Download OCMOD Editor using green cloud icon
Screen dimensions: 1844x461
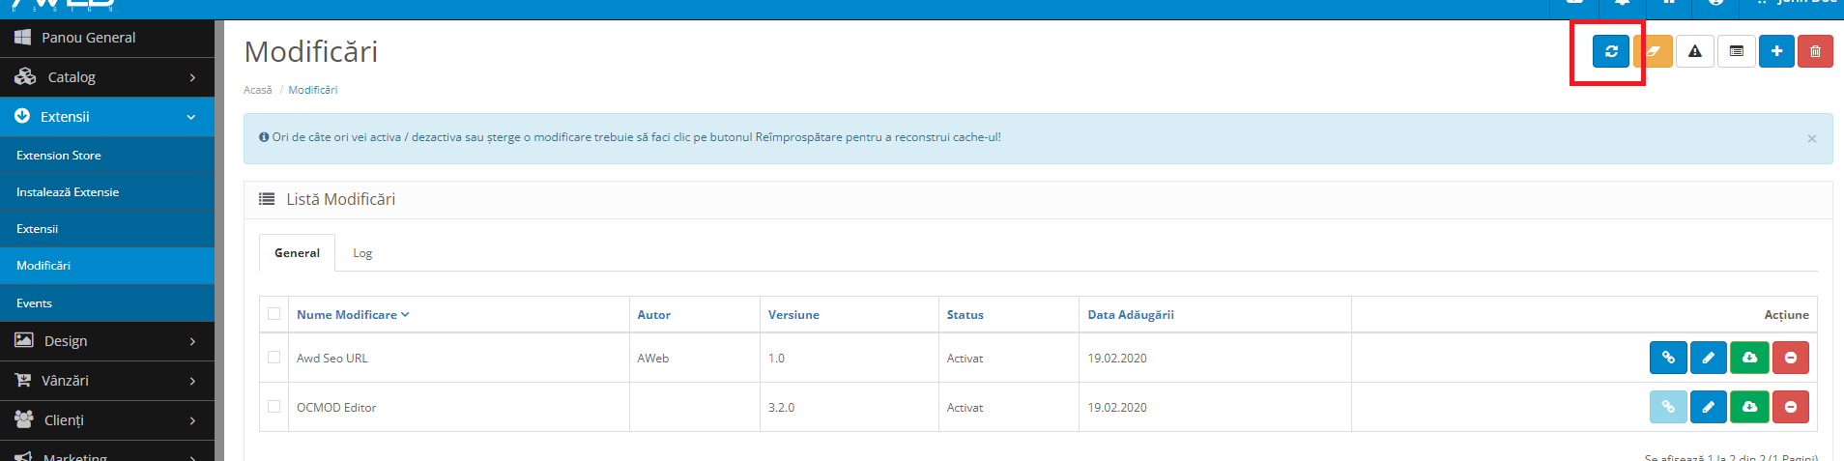pyautogui.click(x=1749, y=407)
